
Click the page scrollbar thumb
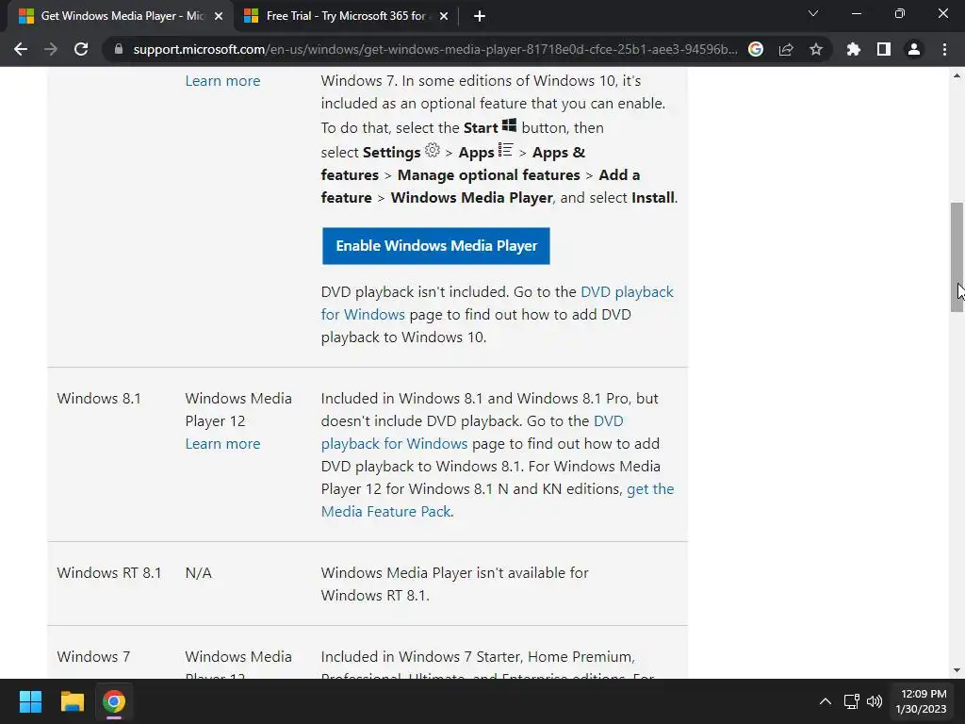tap(957, 257)
